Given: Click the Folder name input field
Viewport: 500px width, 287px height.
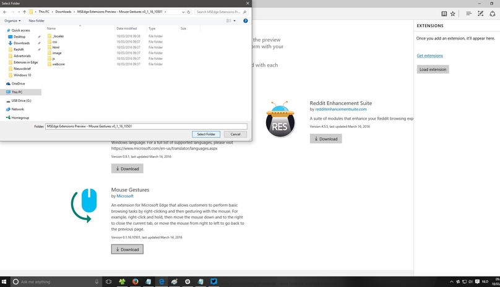Looking at the screenshot, I should 146,127.
